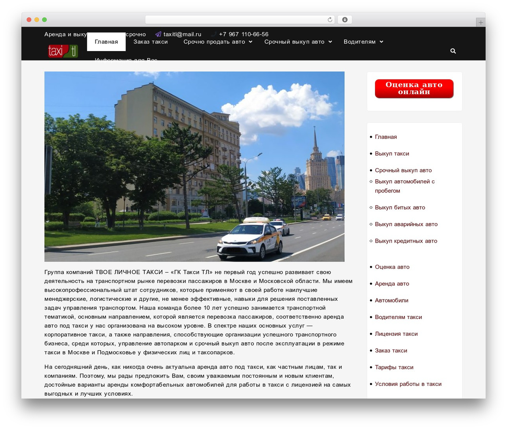Click sidebar link 'Оценка авто'

pyautogui.click(x=392, y=267)
